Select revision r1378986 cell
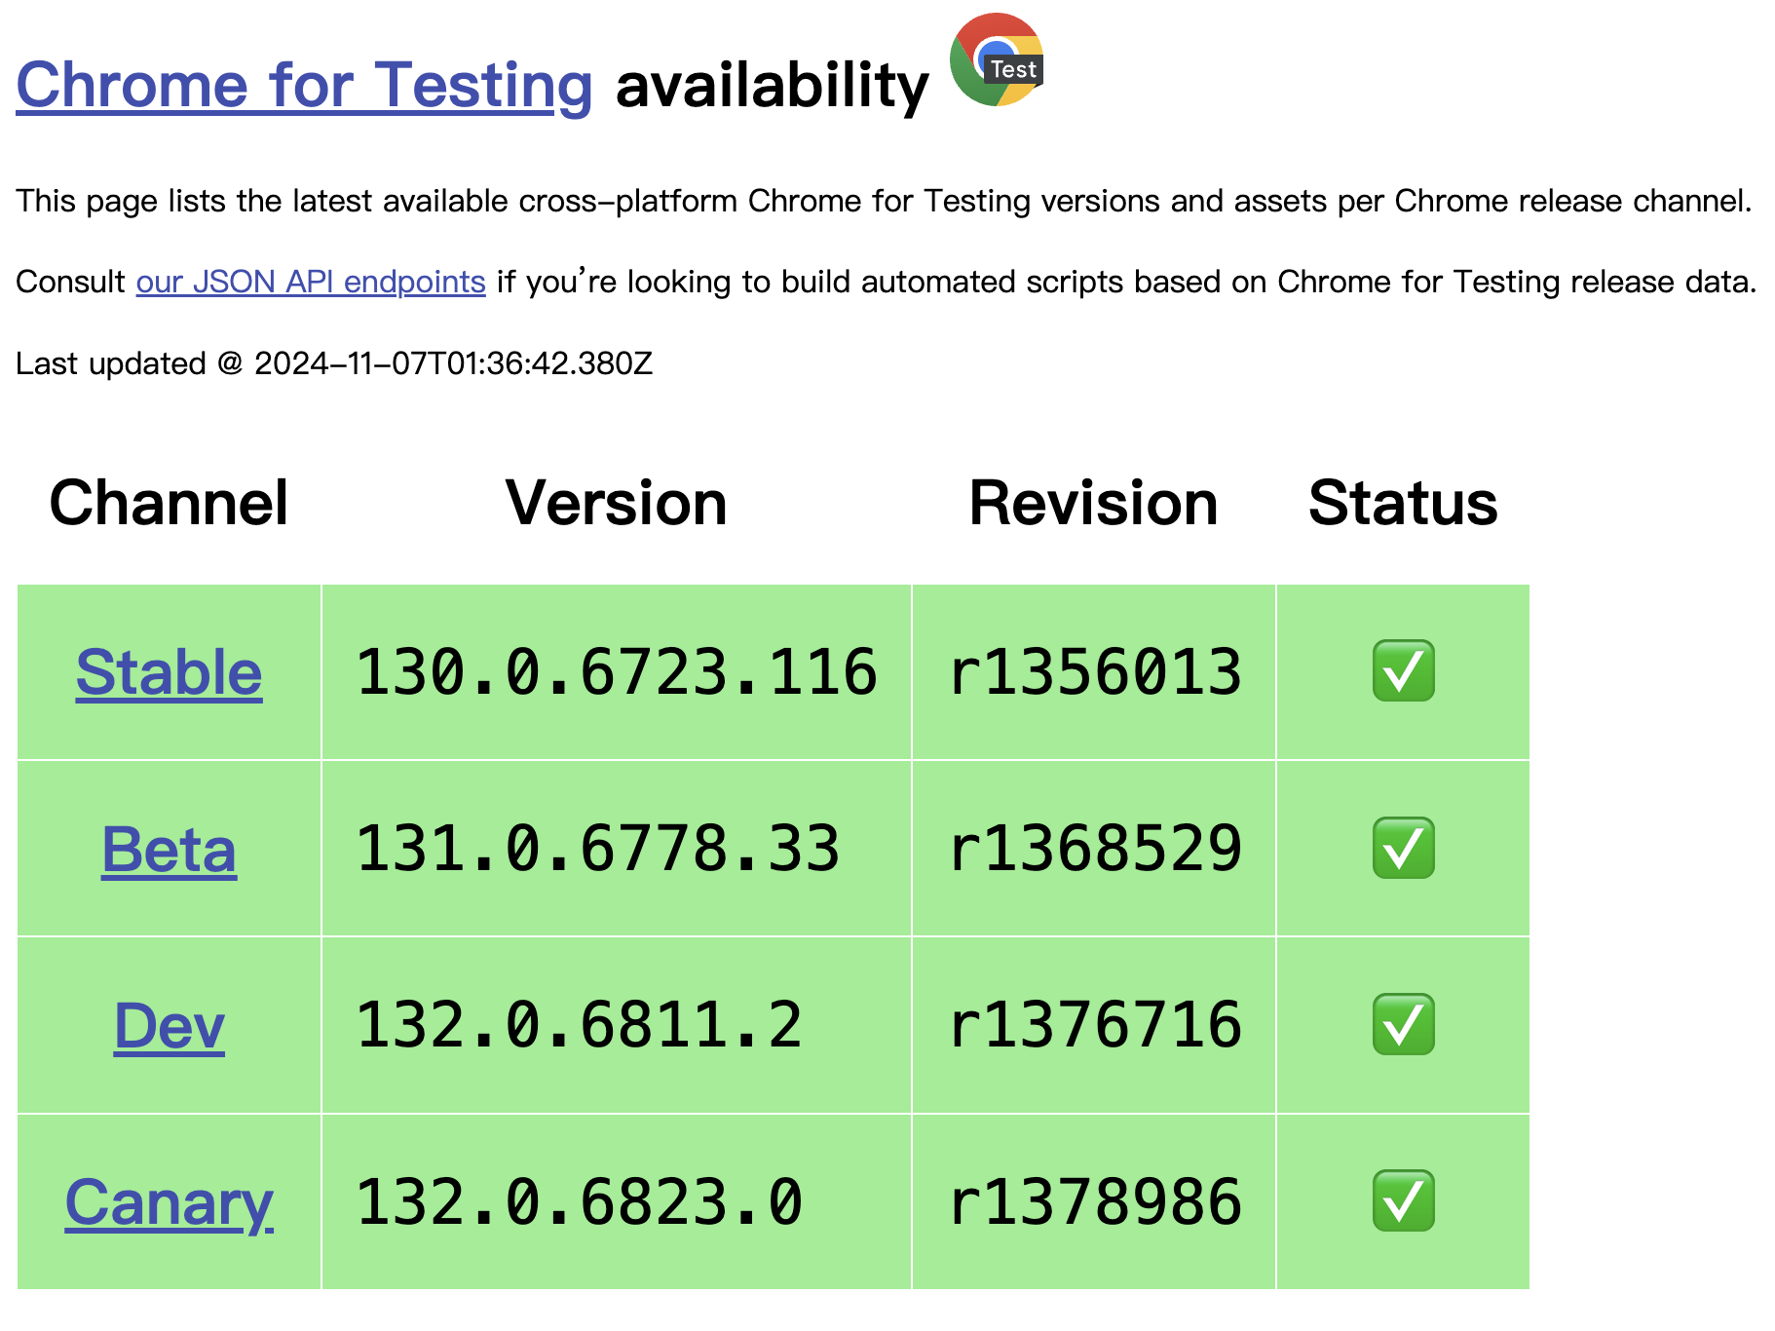 coord(1094,1201)
